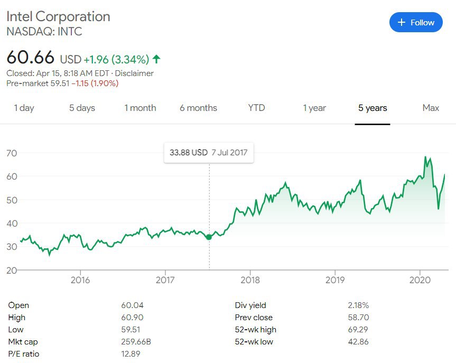Select the 6 months range tab
The width and height of the screenshot is (456, 363).
pos(198,108)
